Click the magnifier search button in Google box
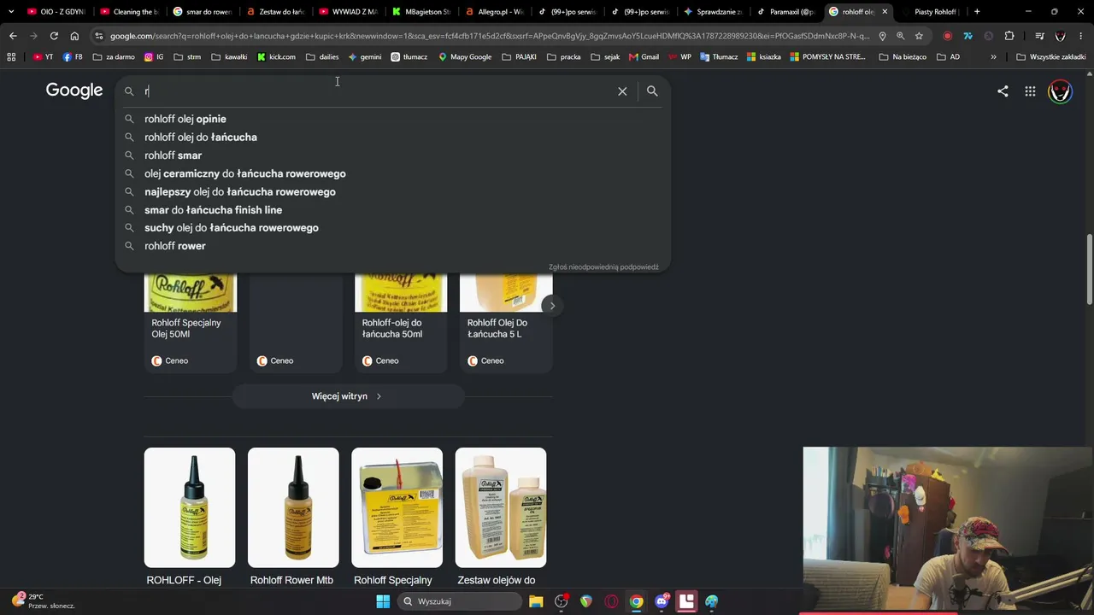The image size is (1094, 615). click(x=652, y=91)
